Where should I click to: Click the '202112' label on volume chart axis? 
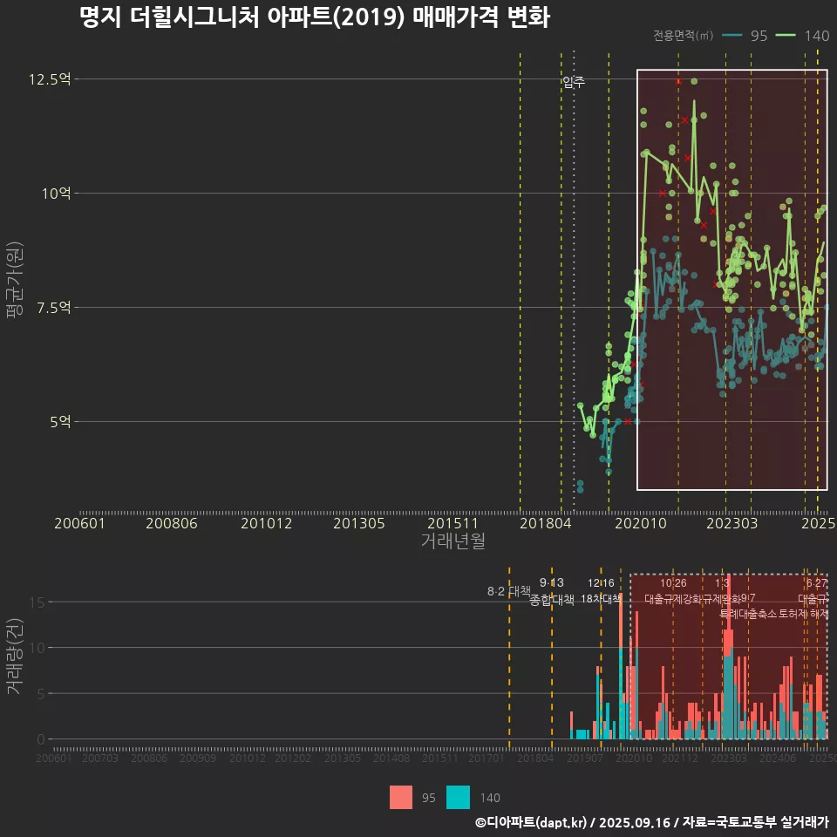point(680,758)
